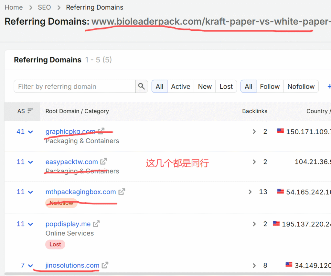Click the Lost badge under popdisplay.me
This screenshot has width=331, height=276.
tap(55, 244)
